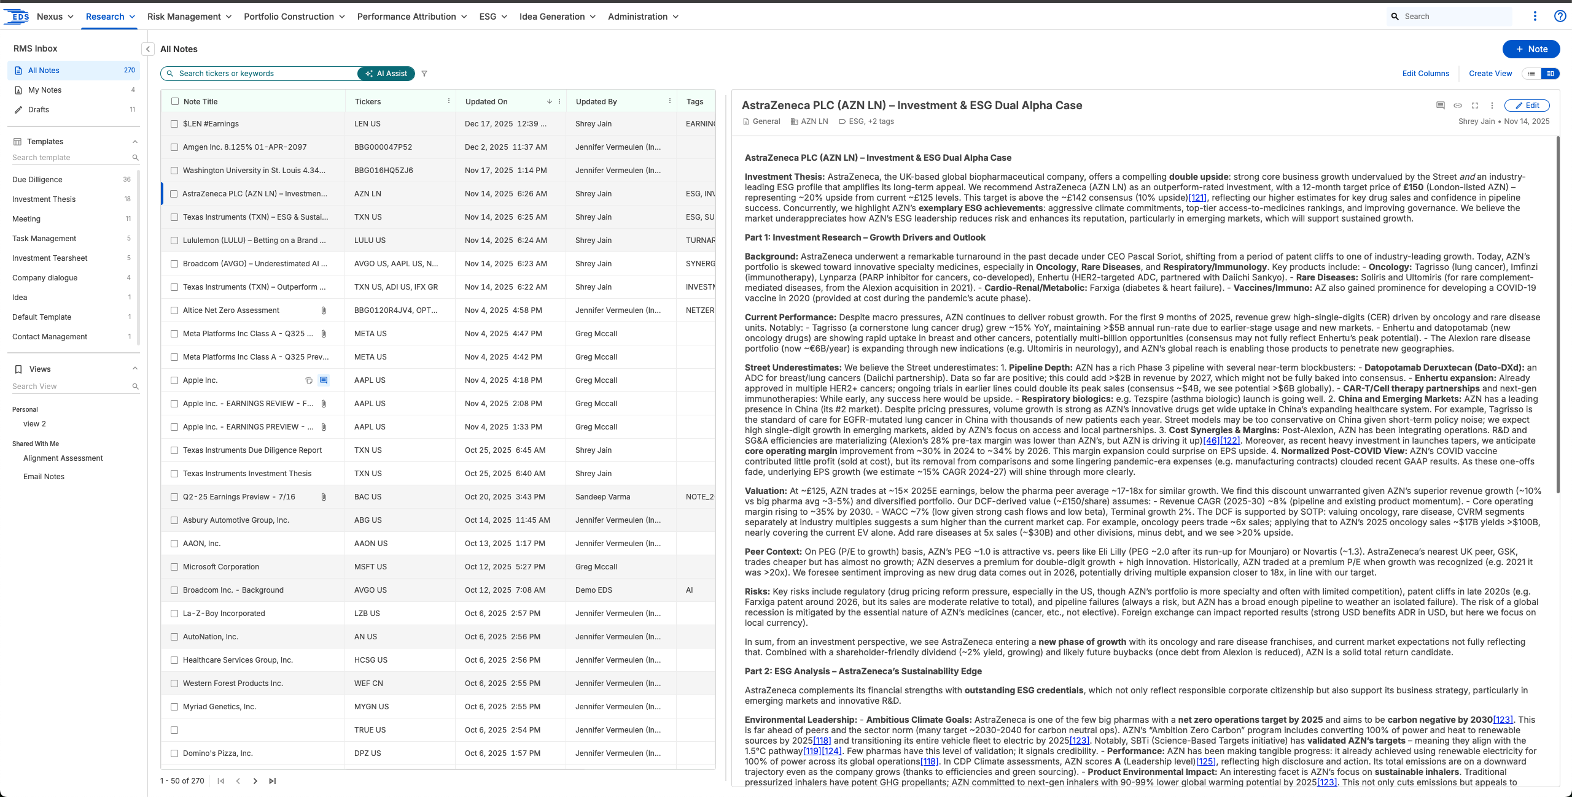Click the search magnifier in Templates
Image resolution: width=1572 pixels, height=797 pixels.
[x=136, y=158]
